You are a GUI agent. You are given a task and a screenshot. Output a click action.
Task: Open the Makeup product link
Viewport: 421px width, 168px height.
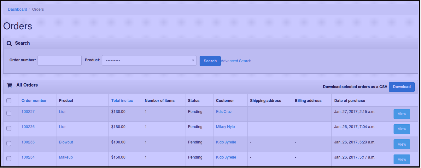pyautogui.click(x=66, y=157)
